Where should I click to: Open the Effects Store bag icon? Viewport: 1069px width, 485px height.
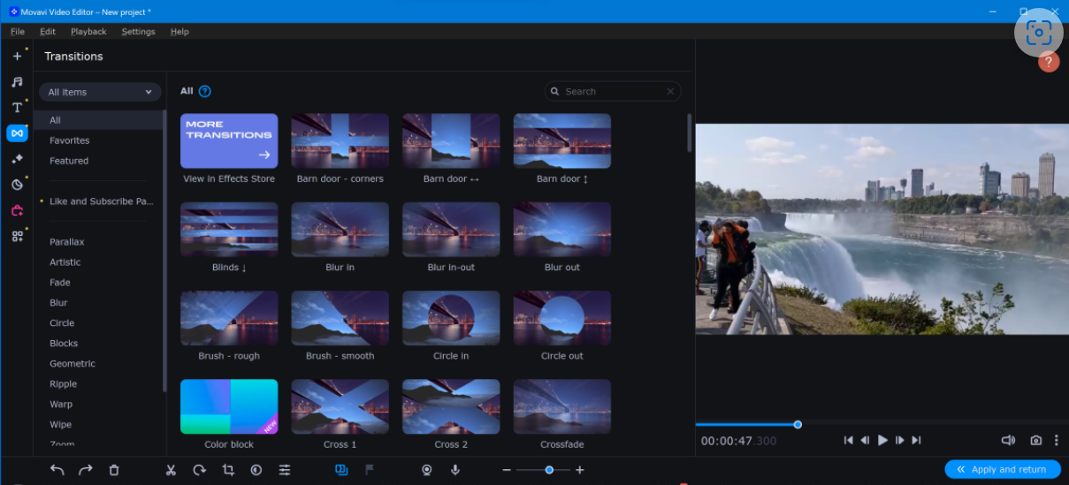pos(17,210)
